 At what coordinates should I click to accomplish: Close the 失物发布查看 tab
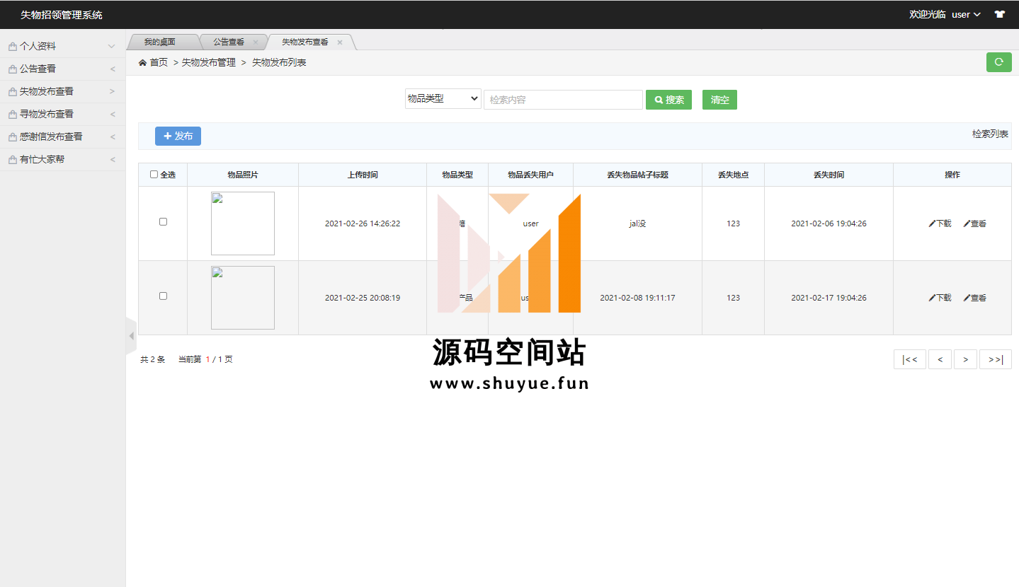click(340, 42)
